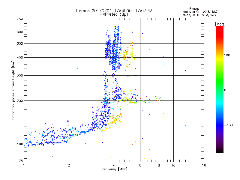
Task: Click the colorbar '0' tick label
Action: click(x=225, y=90)
